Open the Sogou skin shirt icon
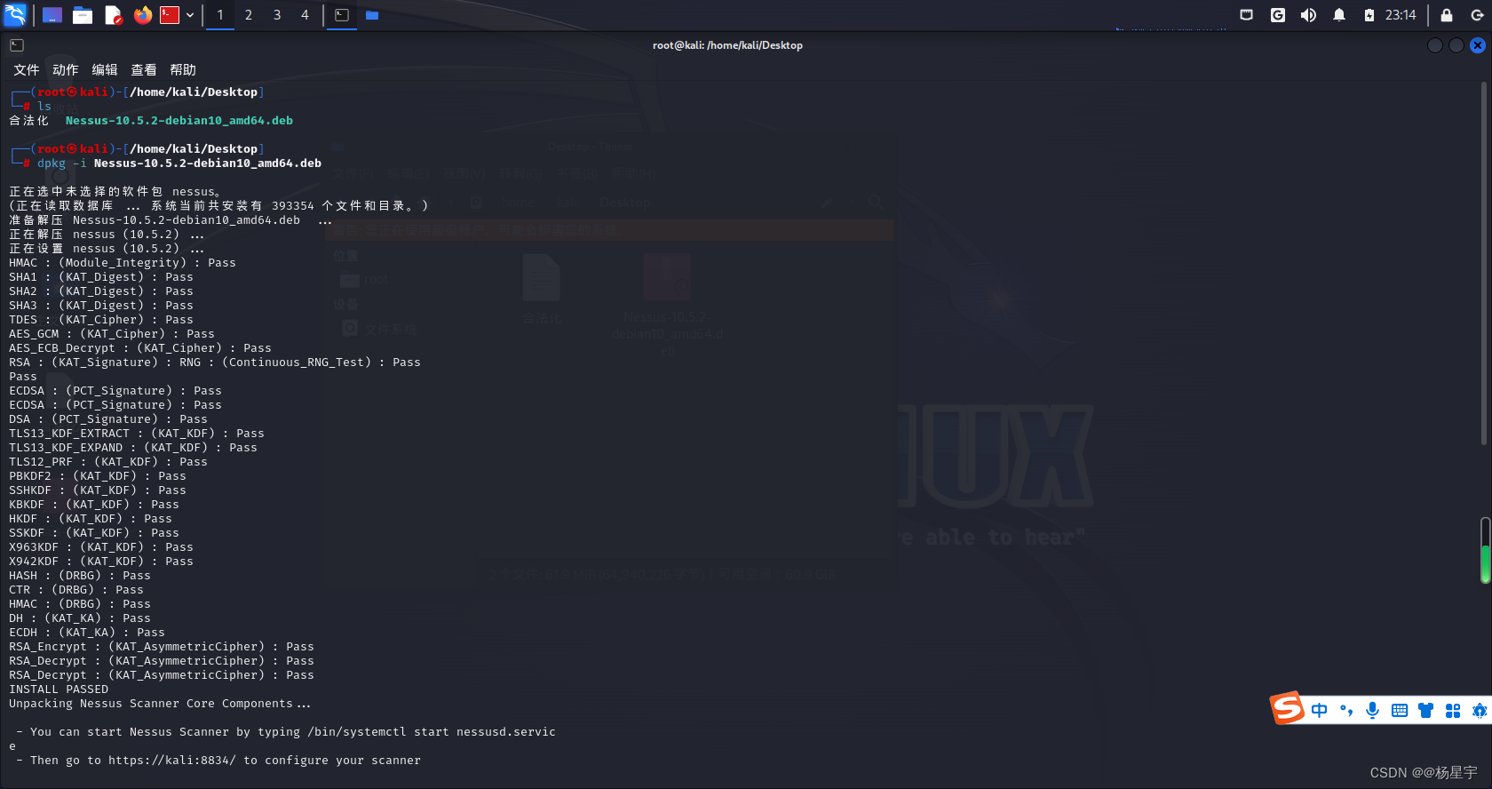Viewport: 1492px width, 789px height. [1426, 710]
